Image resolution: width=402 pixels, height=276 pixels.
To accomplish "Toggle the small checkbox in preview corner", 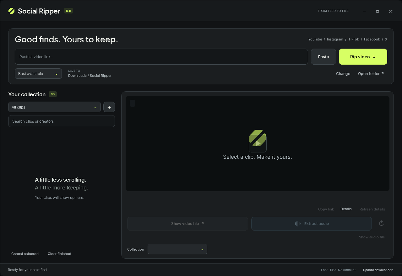I will (133, 103).
